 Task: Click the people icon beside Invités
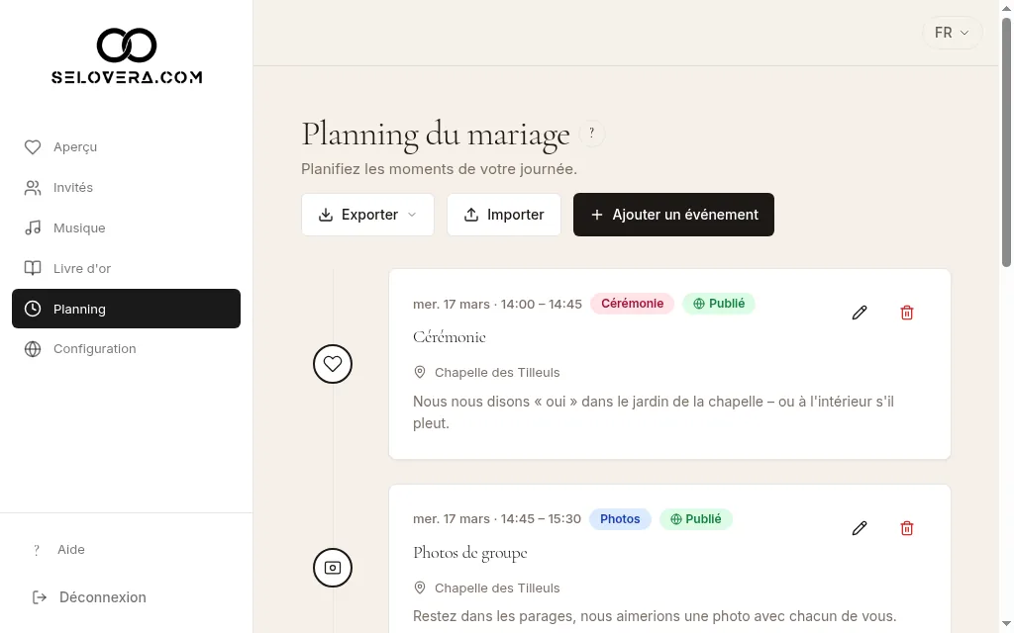(x=33, y=188)
